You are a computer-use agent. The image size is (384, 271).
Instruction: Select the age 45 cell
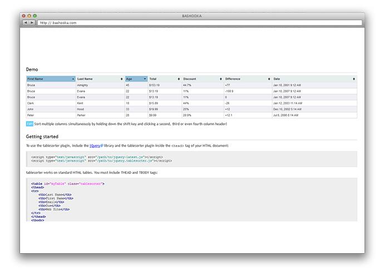point(136,85)
